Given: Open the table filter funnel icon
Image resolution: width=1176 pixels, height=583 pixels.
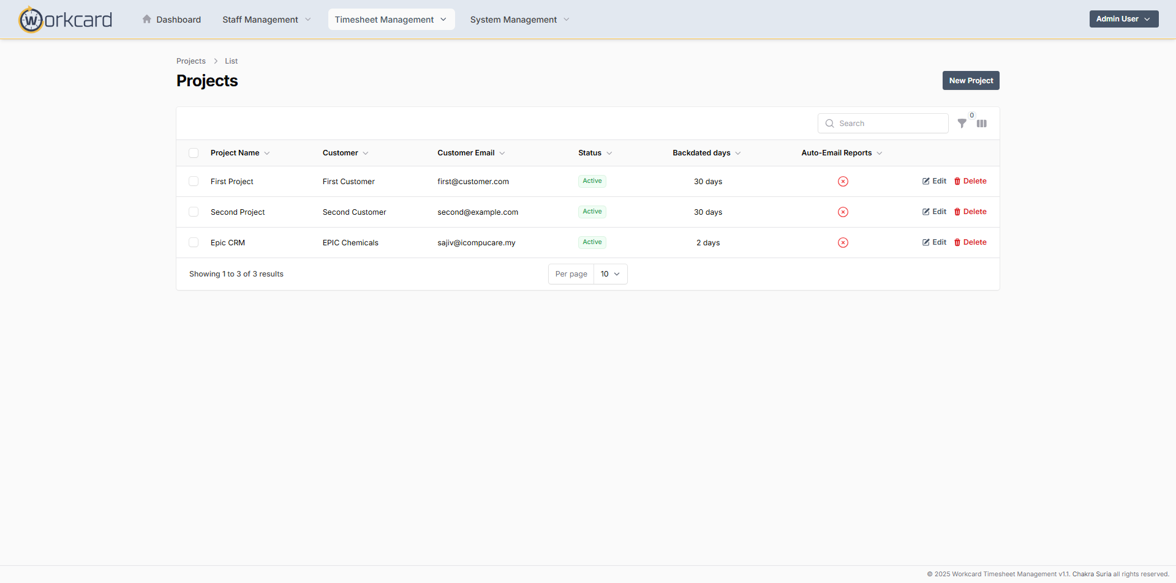Looking at the screenshot, I should click(962, 124).
